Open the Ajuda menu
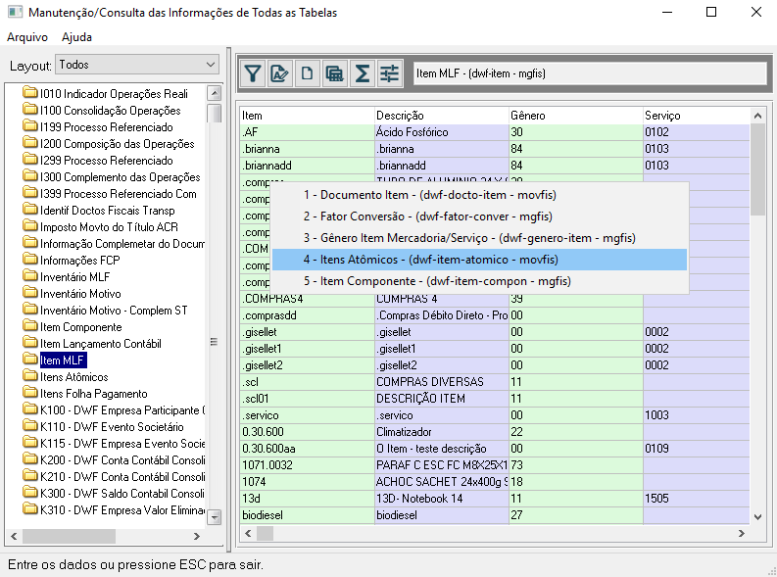Viewport: 777px width, 577px height. tap(76, 37)
